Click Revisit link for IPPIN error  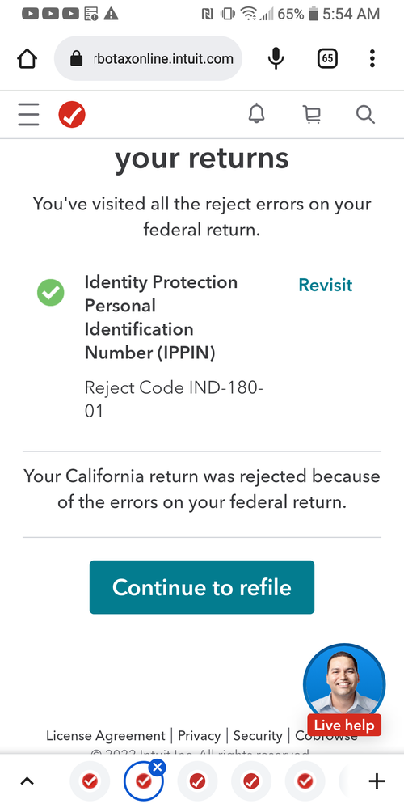pyautogui.click(x=326, y=285)
